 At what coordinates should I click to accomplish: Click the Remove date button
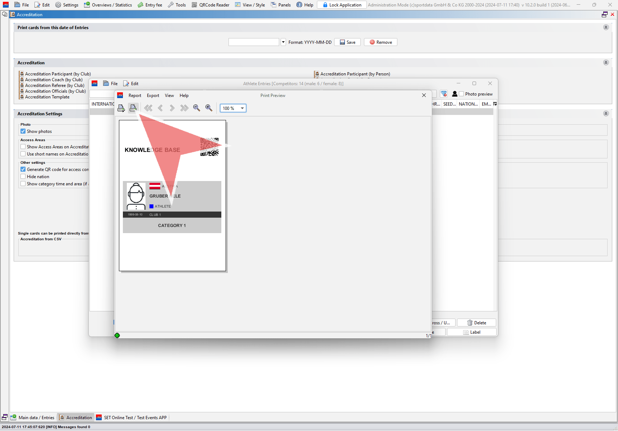coord(381,42)
